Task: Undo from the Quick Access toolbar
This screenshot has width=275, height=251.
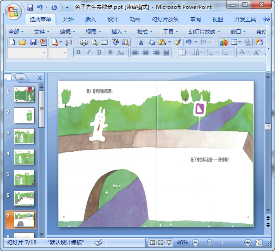Action: point(40,8)
